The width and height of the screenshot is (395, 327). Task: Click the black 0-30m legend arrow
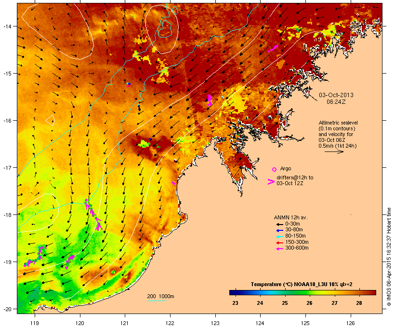coord(280,224)
